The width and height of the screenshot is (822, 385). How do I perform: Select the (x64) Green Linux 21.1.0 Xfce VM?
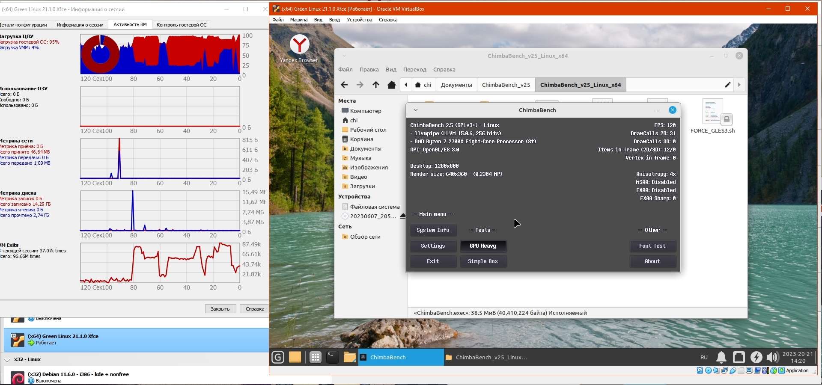136,340
